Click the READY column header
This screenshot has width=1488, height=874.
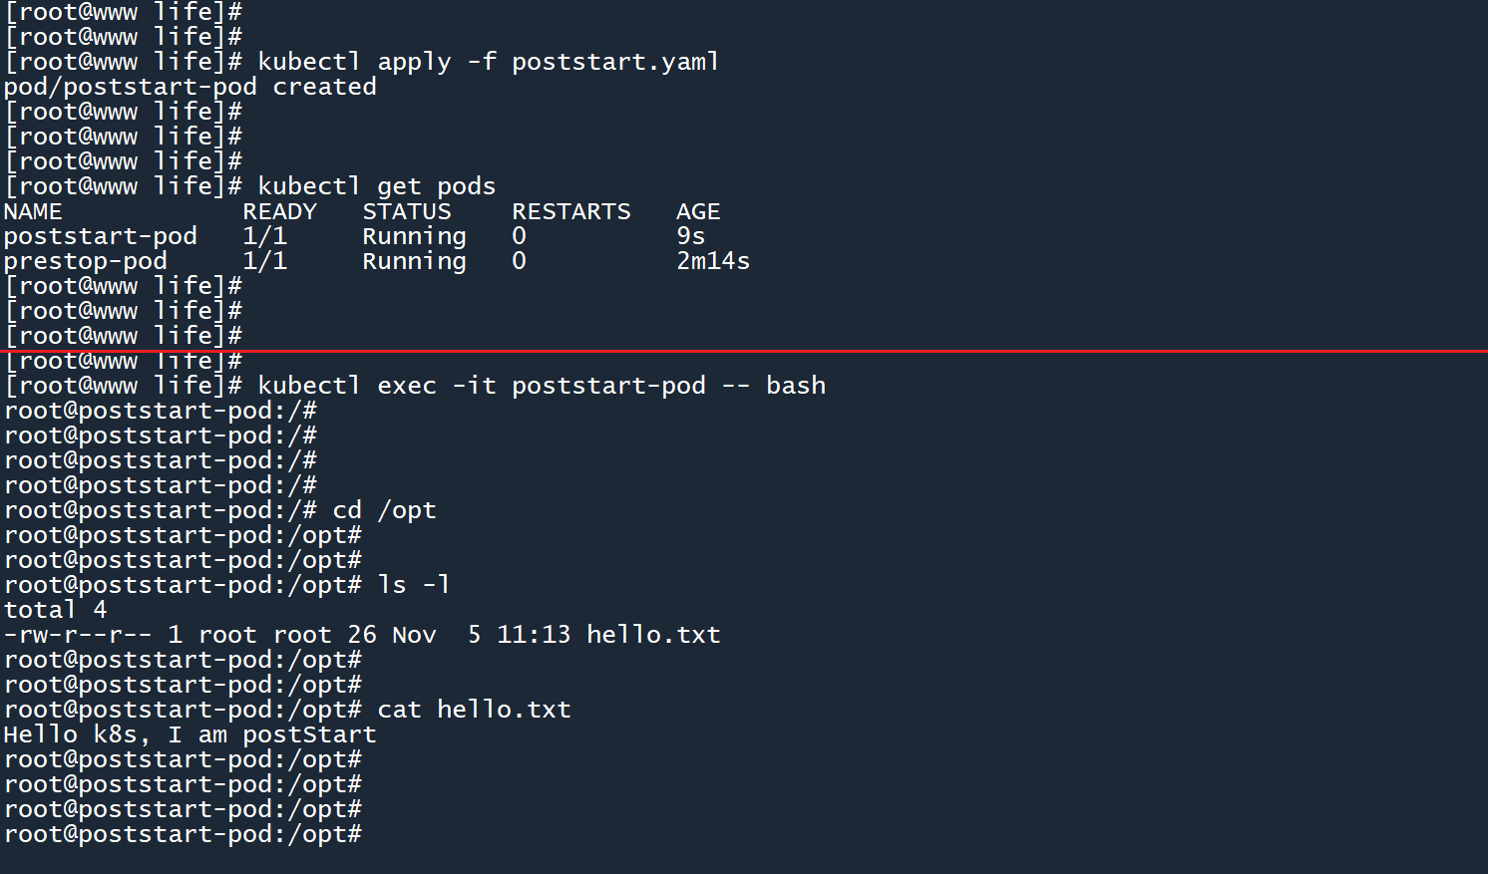click(279, 211)
